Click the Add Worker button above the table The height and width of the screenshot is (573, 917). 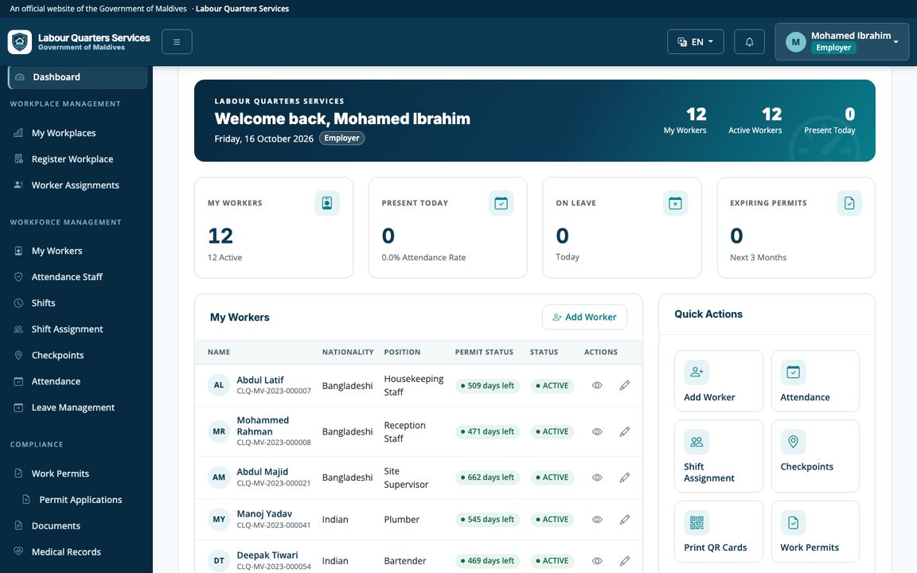584,317
